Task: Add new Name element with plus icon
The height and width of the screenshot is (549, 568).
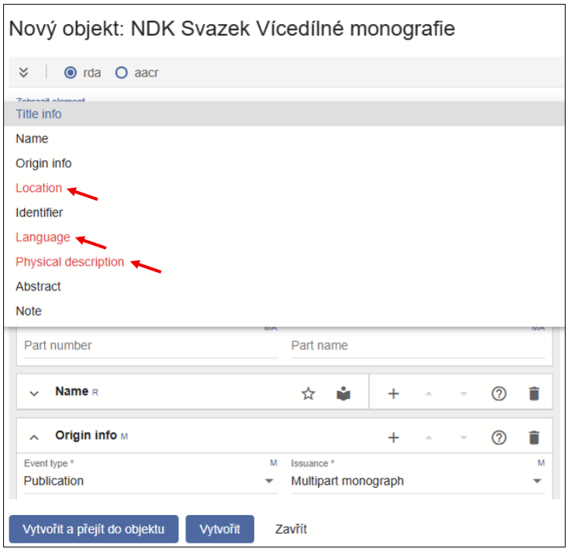Action: (x=393, y=394)
